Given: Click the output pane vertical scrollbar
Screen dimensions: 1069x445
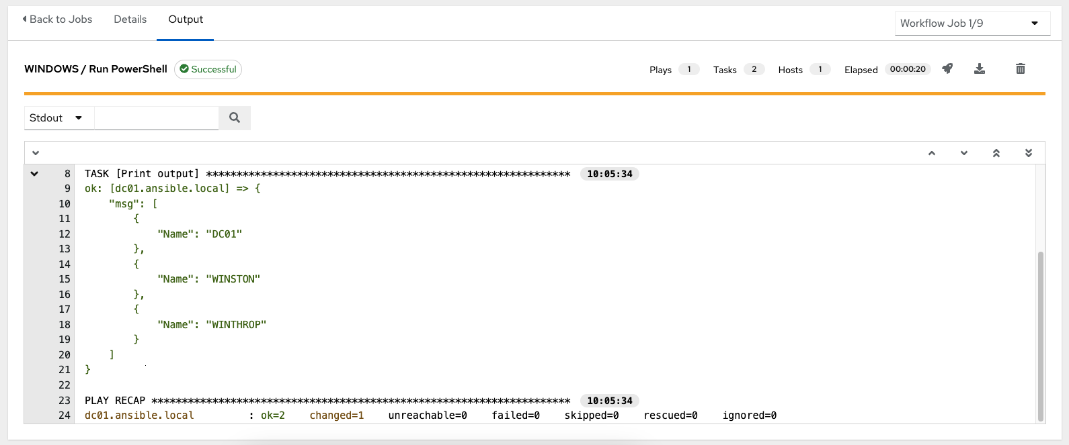Looking at the screenshot, I should [1041, 336].
